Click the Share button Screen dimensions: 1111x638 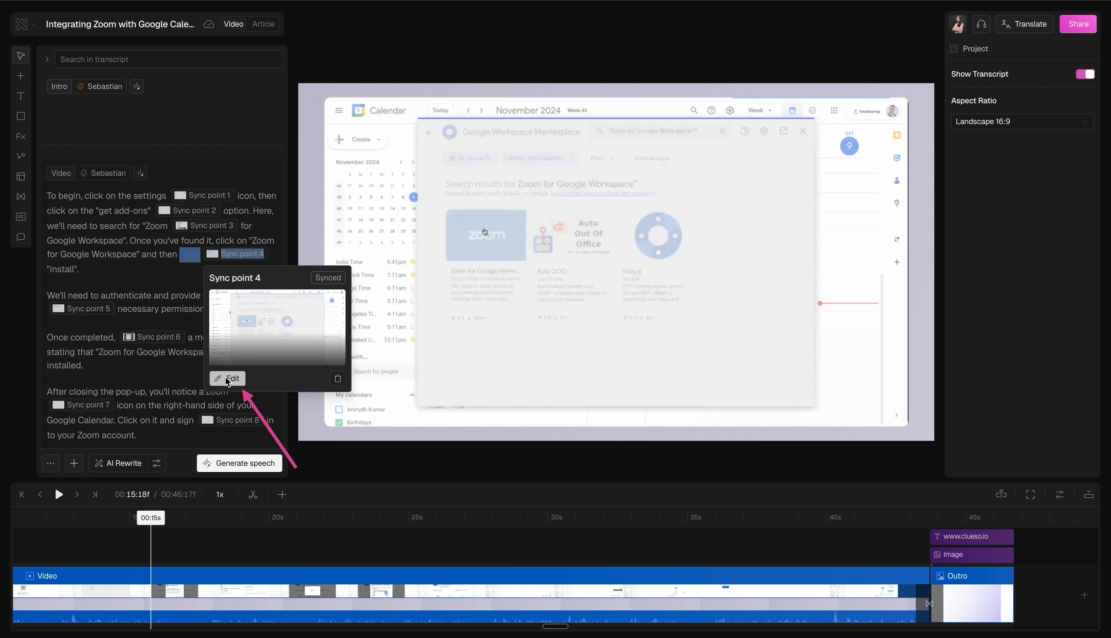pyautogui.click(x=1078, y=24)
